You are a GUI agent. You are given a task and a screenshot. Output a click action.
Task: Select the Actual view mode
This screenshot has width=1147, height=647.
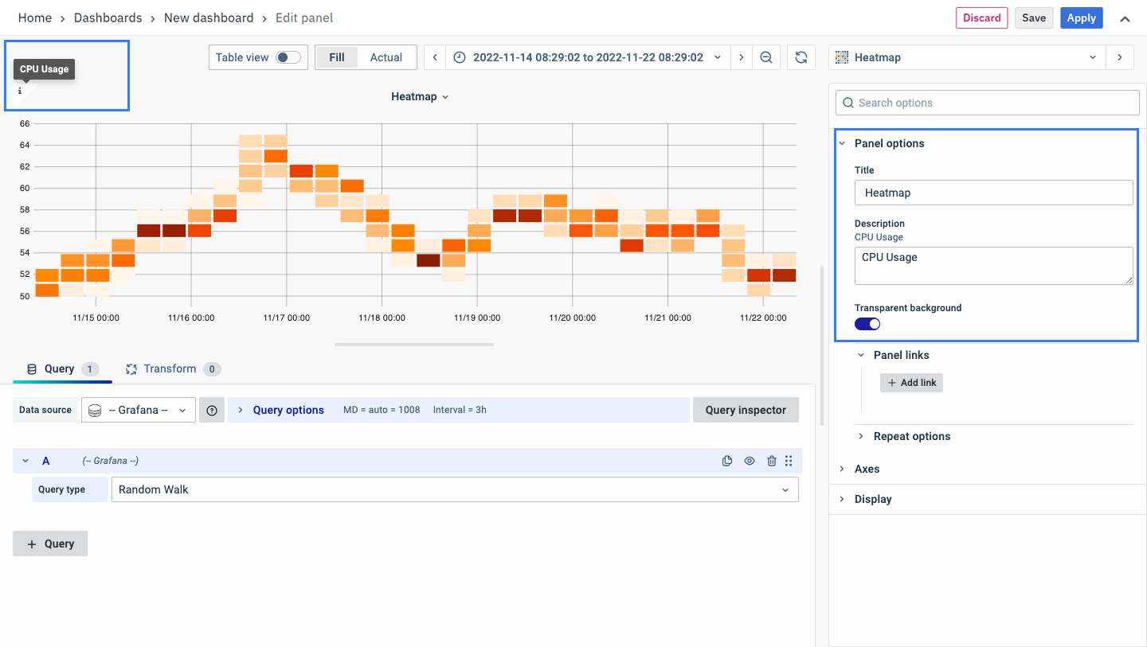click(x=386, y=57)
